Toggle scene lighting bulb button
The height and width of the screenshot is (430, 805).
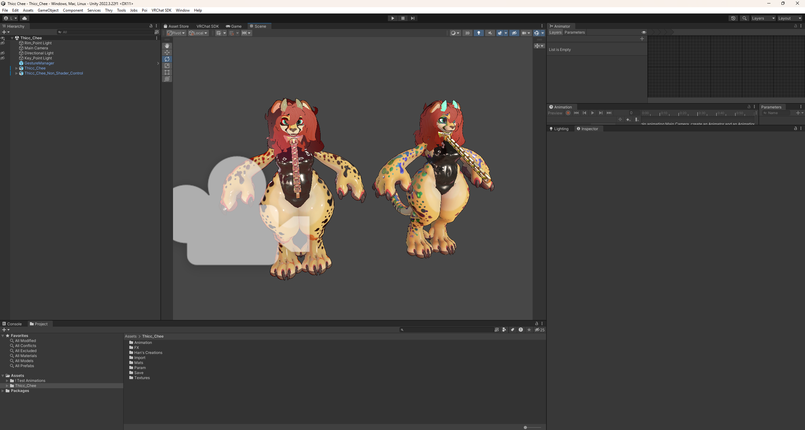(x=479, y=33)
